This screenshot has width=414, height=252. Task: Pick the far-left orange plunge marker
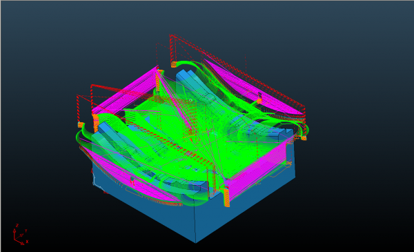(x=81, y=125)
